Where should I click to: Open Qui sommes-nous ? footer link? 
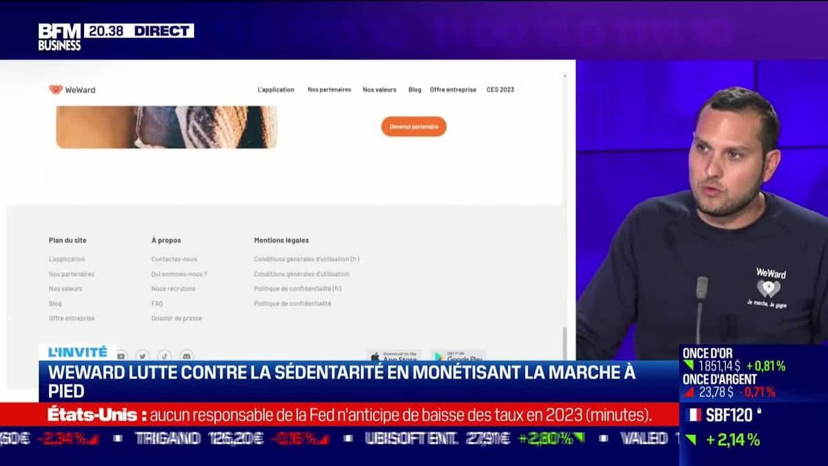point(179,274)
